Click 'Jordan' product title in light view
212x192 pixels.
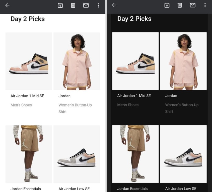click(64, 96)
